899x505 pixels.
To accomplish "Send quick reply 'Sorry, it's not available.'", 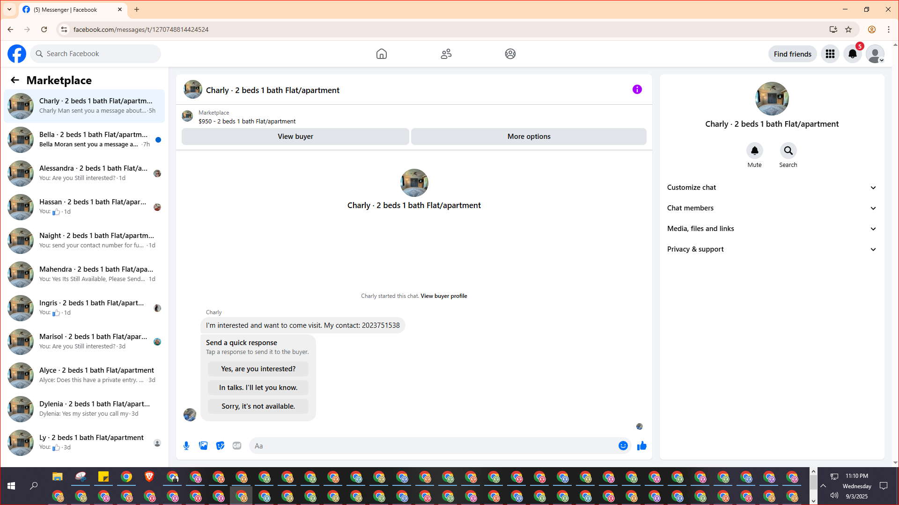I will [x=258, y=406].
